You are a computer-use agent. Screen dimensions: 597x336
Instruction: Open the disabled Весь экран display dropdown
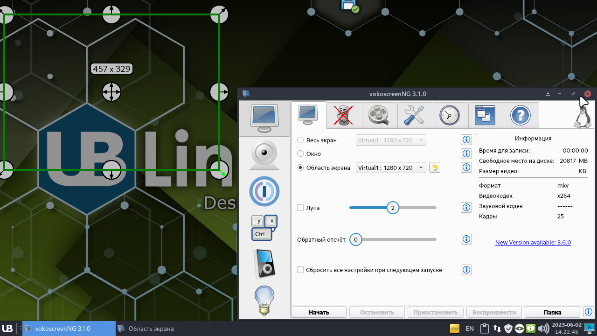[x=391, y=140]
